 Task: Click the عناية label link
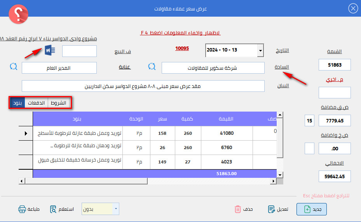124,67
